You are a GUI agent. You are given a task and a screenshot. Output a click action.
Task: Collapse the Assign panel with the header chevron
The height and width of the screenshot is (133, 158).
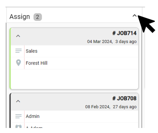click(135, 15)
